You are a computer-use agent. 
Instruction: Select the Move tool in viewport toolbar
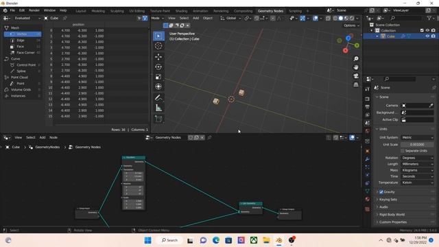(158, 57)
